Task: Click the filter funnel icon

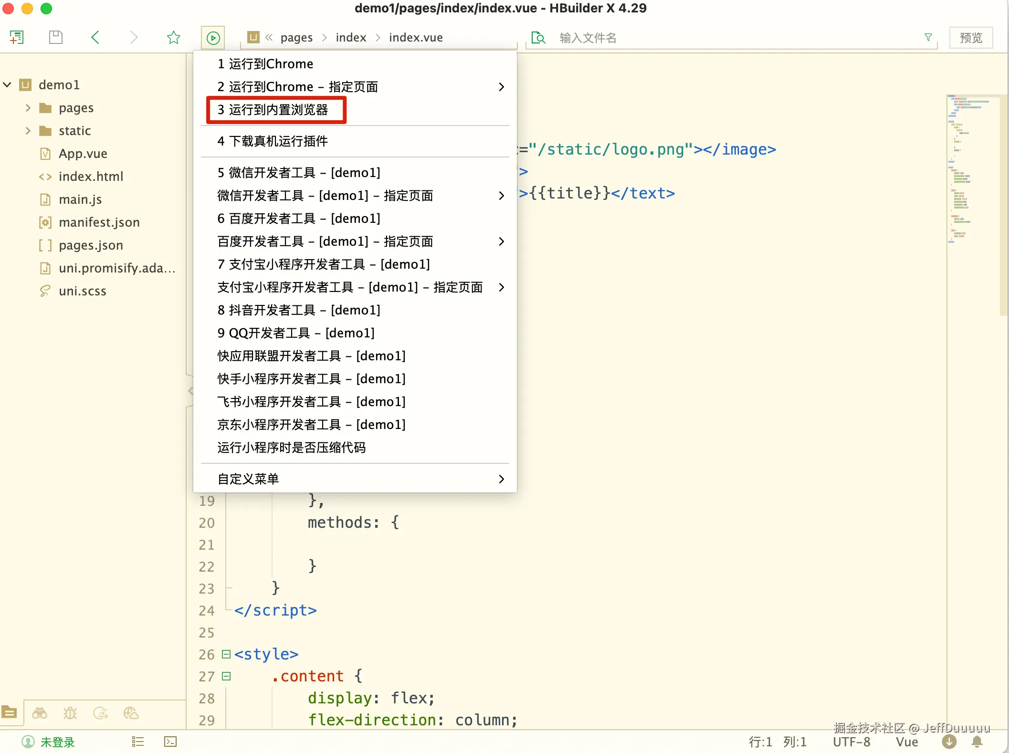Action: point(928,37)
